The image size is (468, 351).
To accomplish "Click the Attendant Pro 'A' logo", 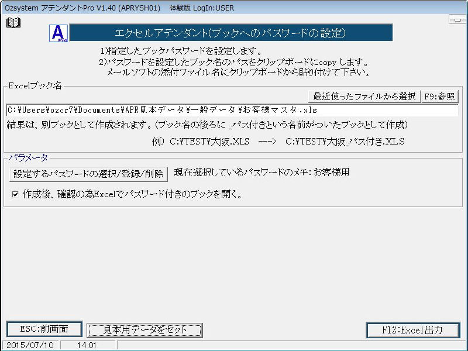I will (58, 33).
